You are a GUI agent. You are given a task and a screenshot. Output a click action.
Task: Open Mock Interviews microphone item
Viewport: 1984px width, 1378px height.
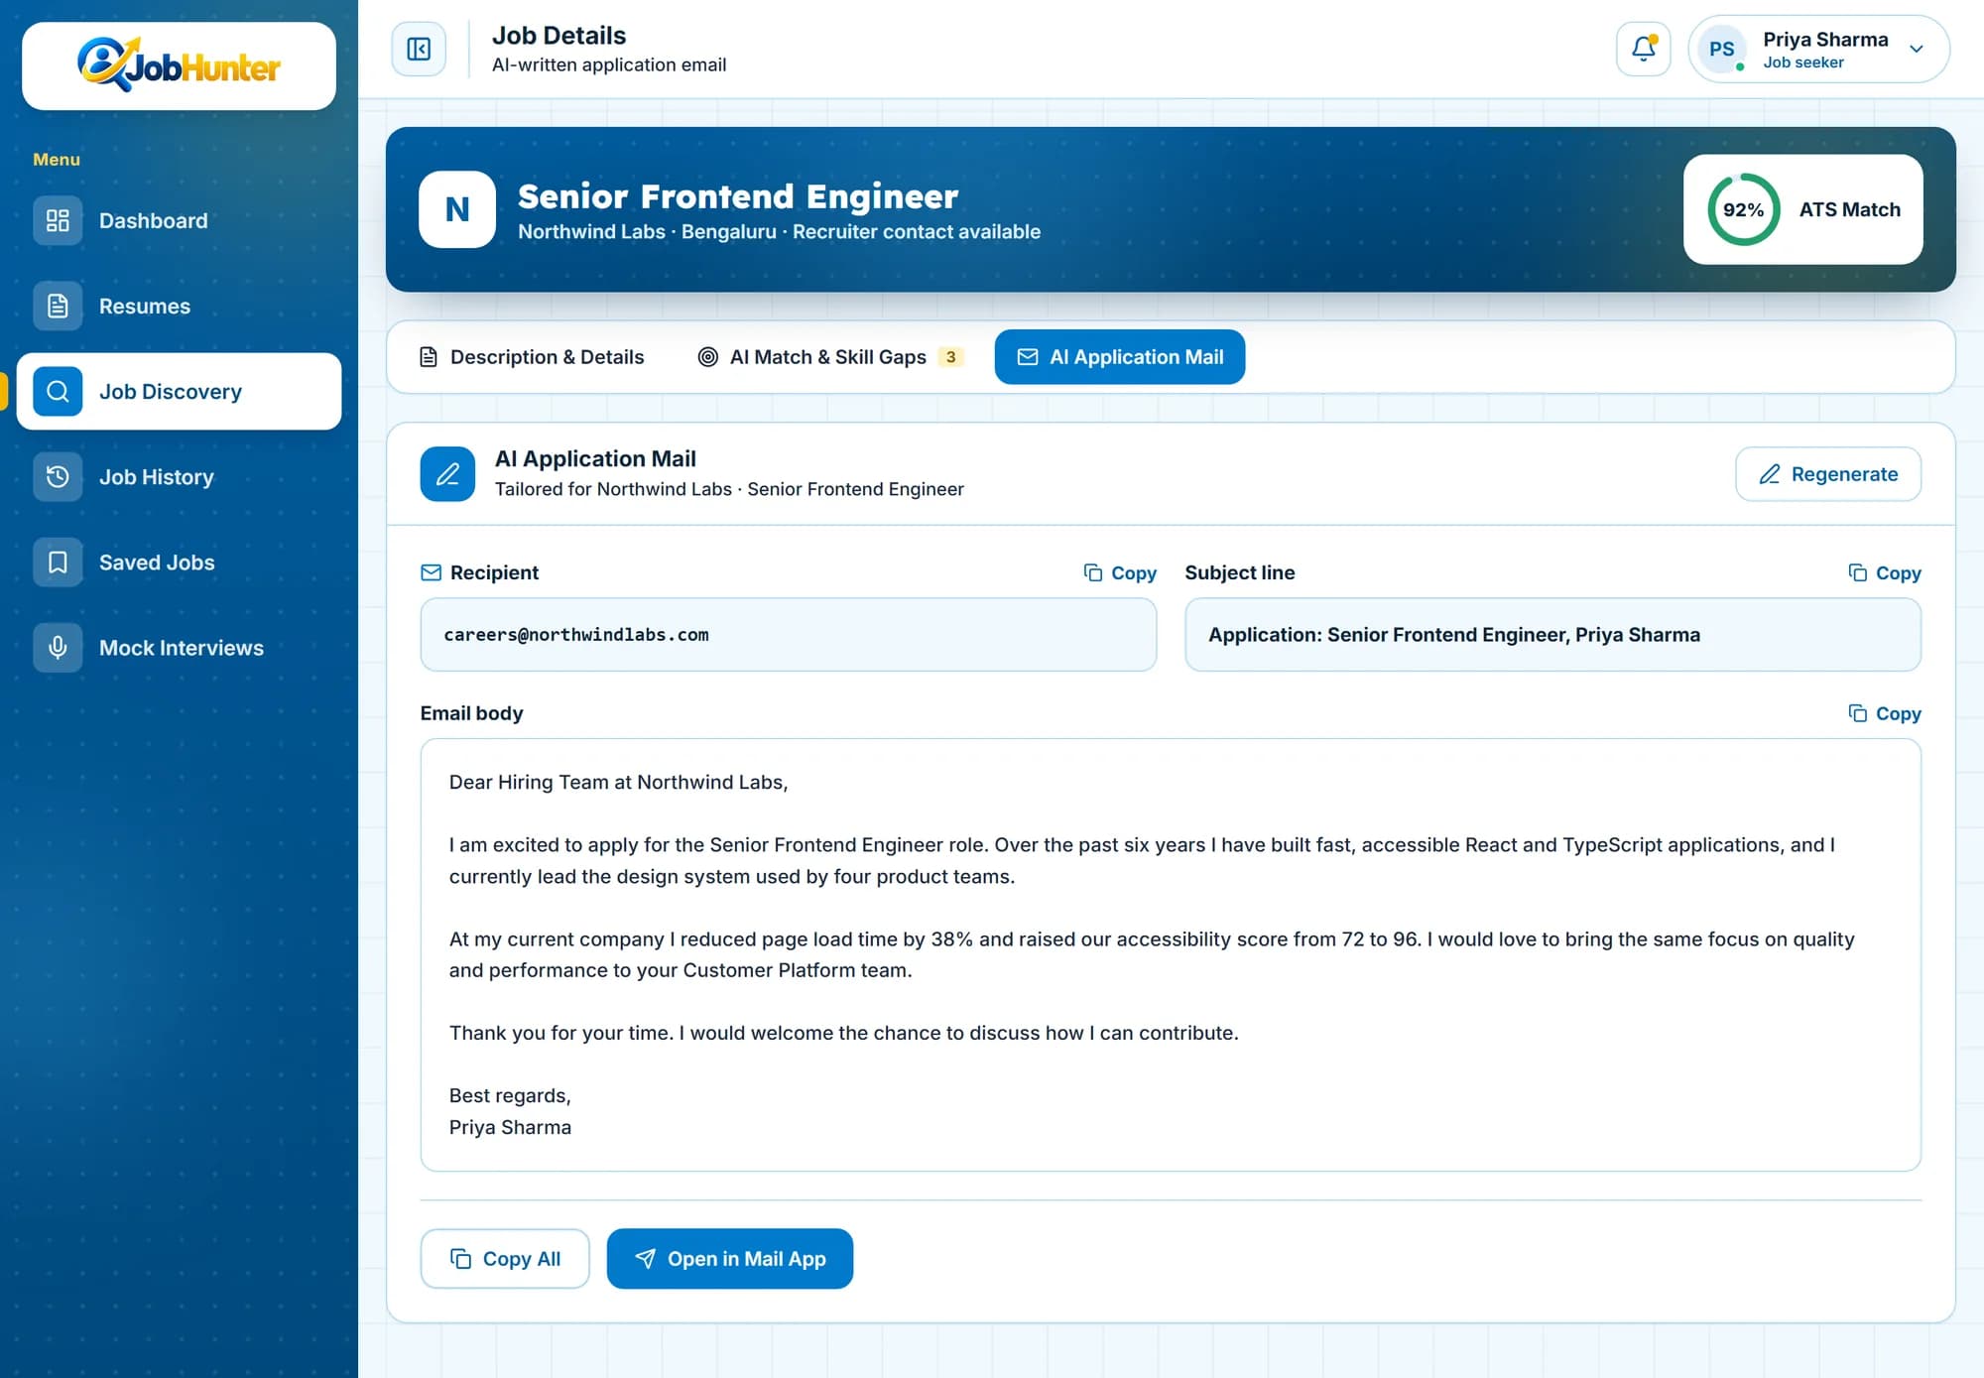179,647
